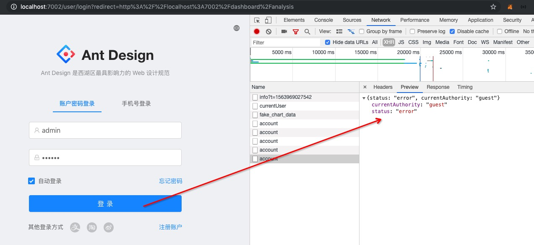Select the currentUser request
The height and width of the screenshot is (245, 534).
[305, 106]
